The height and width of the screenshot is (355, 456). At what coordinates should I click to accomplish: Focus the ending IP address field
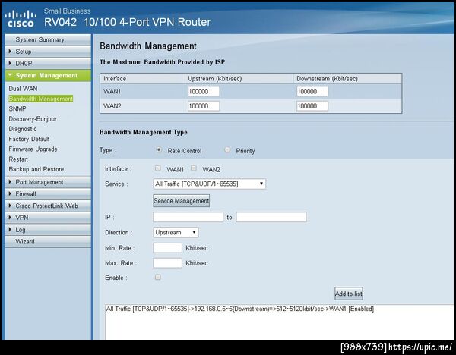pyautogui.click(x=271, y=217)
